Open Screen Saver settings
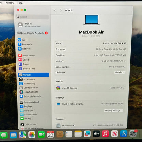Screen dimensions: 142x142 29,114
